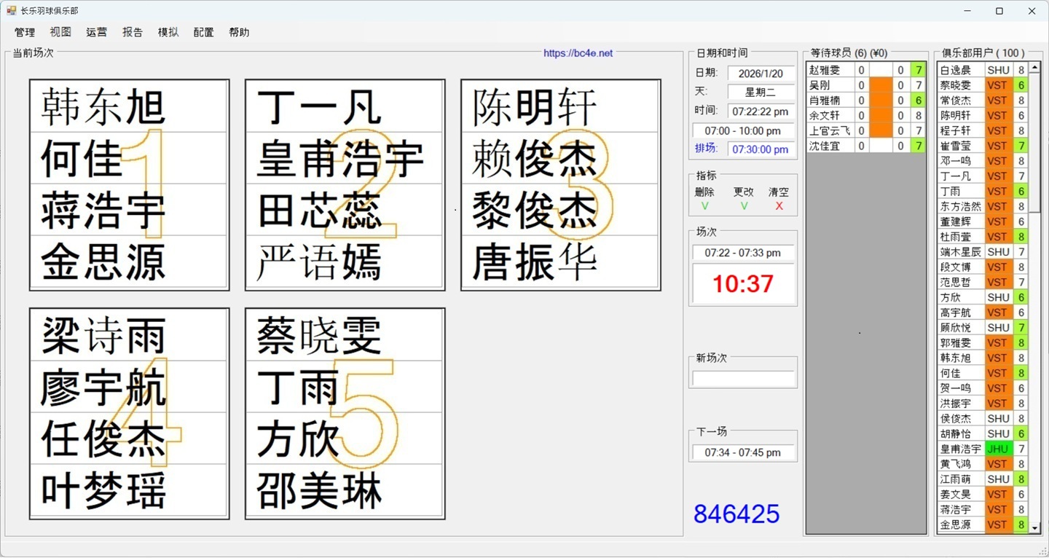Click inside the 新场次 input field

tap(742, 377)
